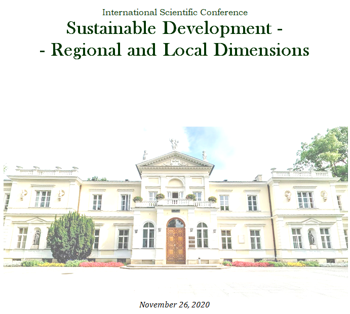
Task: Click the rooftop balustrade on the left wing
Action: (x=47, y=172)
